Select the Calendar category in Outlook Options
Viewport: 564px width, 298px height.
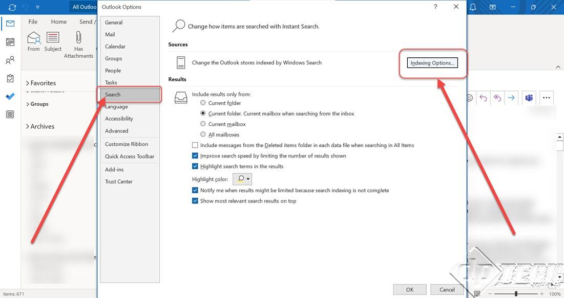pyautogui.click(x=130, y=47)
